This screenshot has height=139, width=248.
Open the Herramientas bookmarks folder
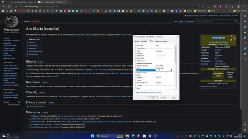coord(200,11)
